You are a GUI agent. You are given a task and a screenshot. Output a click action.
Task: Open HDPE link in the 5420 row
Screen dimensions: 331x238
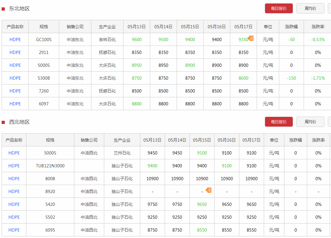(x=14, y=205)
